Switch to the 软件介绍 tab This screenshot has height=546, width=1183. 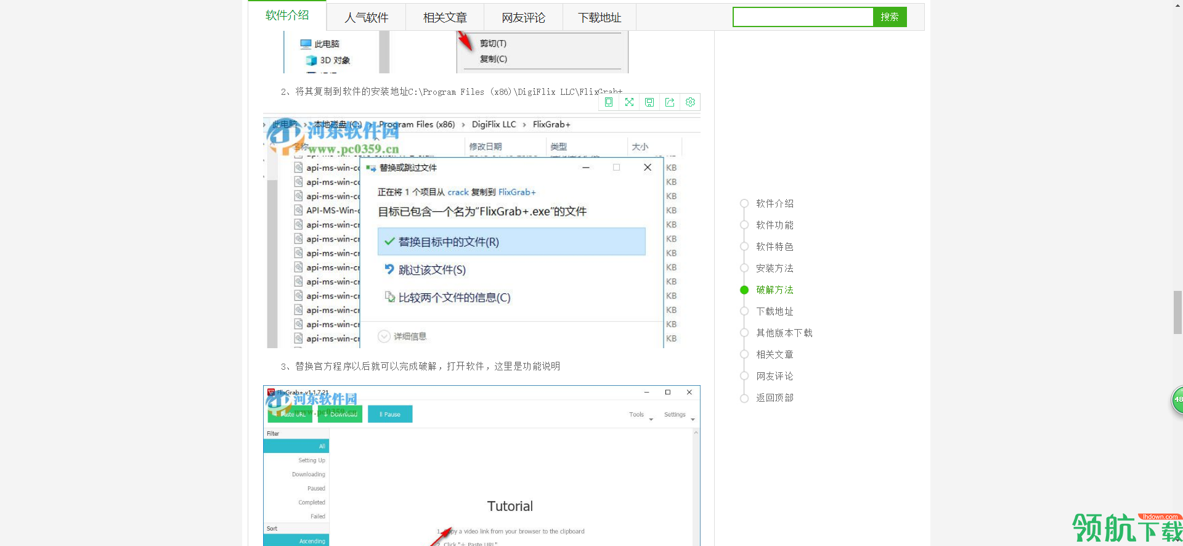click(287, 15)
